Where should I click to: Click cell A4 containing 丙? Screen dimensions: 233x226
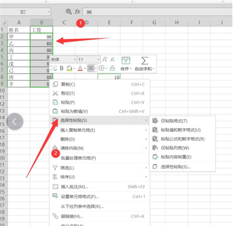pos(19,50)
